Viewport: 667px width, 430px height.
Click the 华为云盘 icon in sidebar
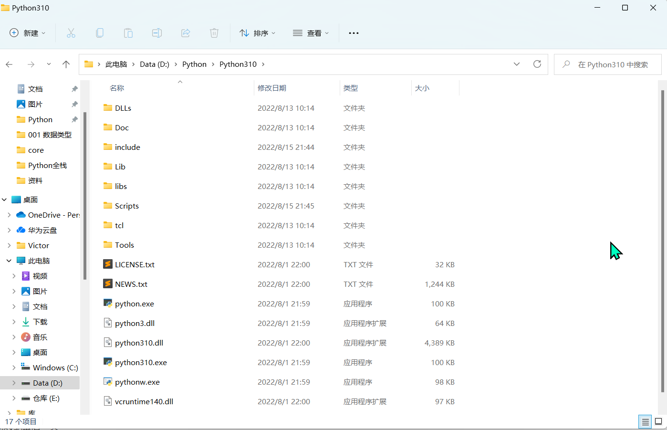[x=21, y=230]
